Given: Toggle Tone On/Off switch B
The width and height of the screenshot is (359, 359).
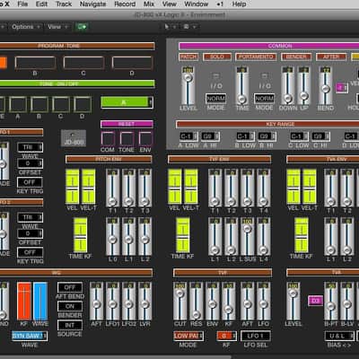Looking at the screenshot, I should pyautogui.click(x=39, y=104).
